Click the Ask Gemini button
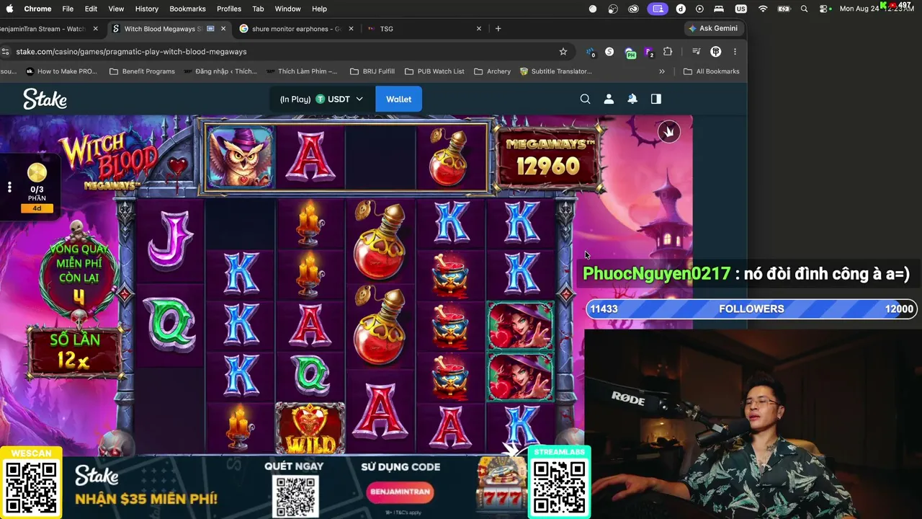The image size is (922, 519). click(x=713, y=28)
